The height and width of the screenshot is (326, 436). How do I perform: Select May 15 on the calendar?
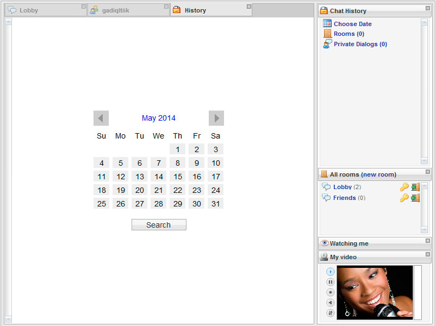click(x=178, y=177)
